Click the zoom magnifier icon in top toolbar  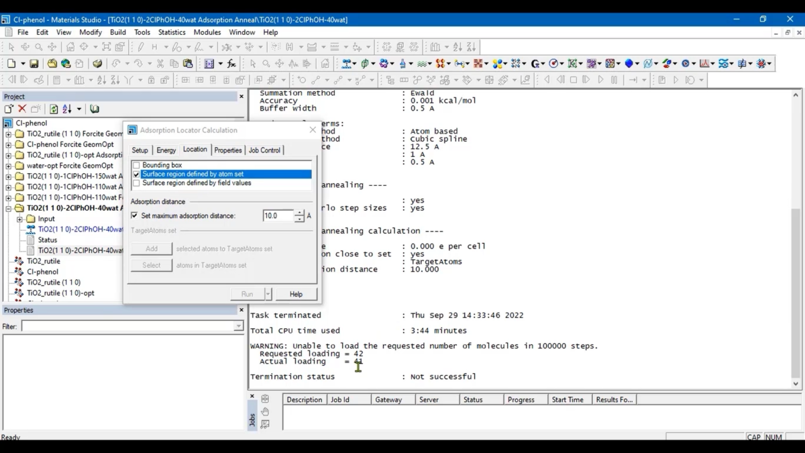coord(39,47)
